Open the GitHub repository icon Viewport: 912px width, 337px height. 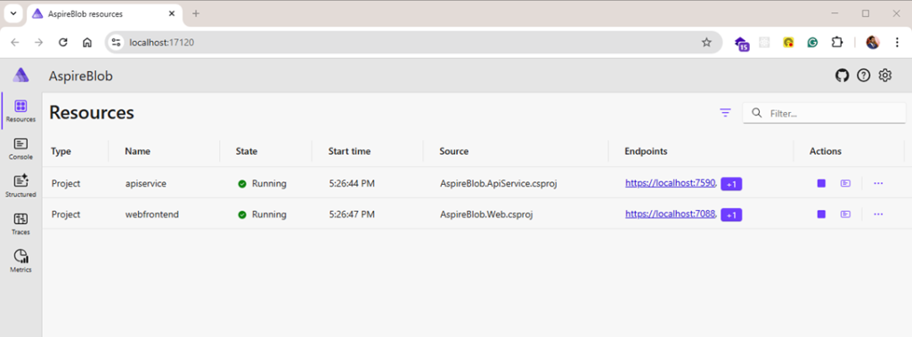tap(843, 75)
